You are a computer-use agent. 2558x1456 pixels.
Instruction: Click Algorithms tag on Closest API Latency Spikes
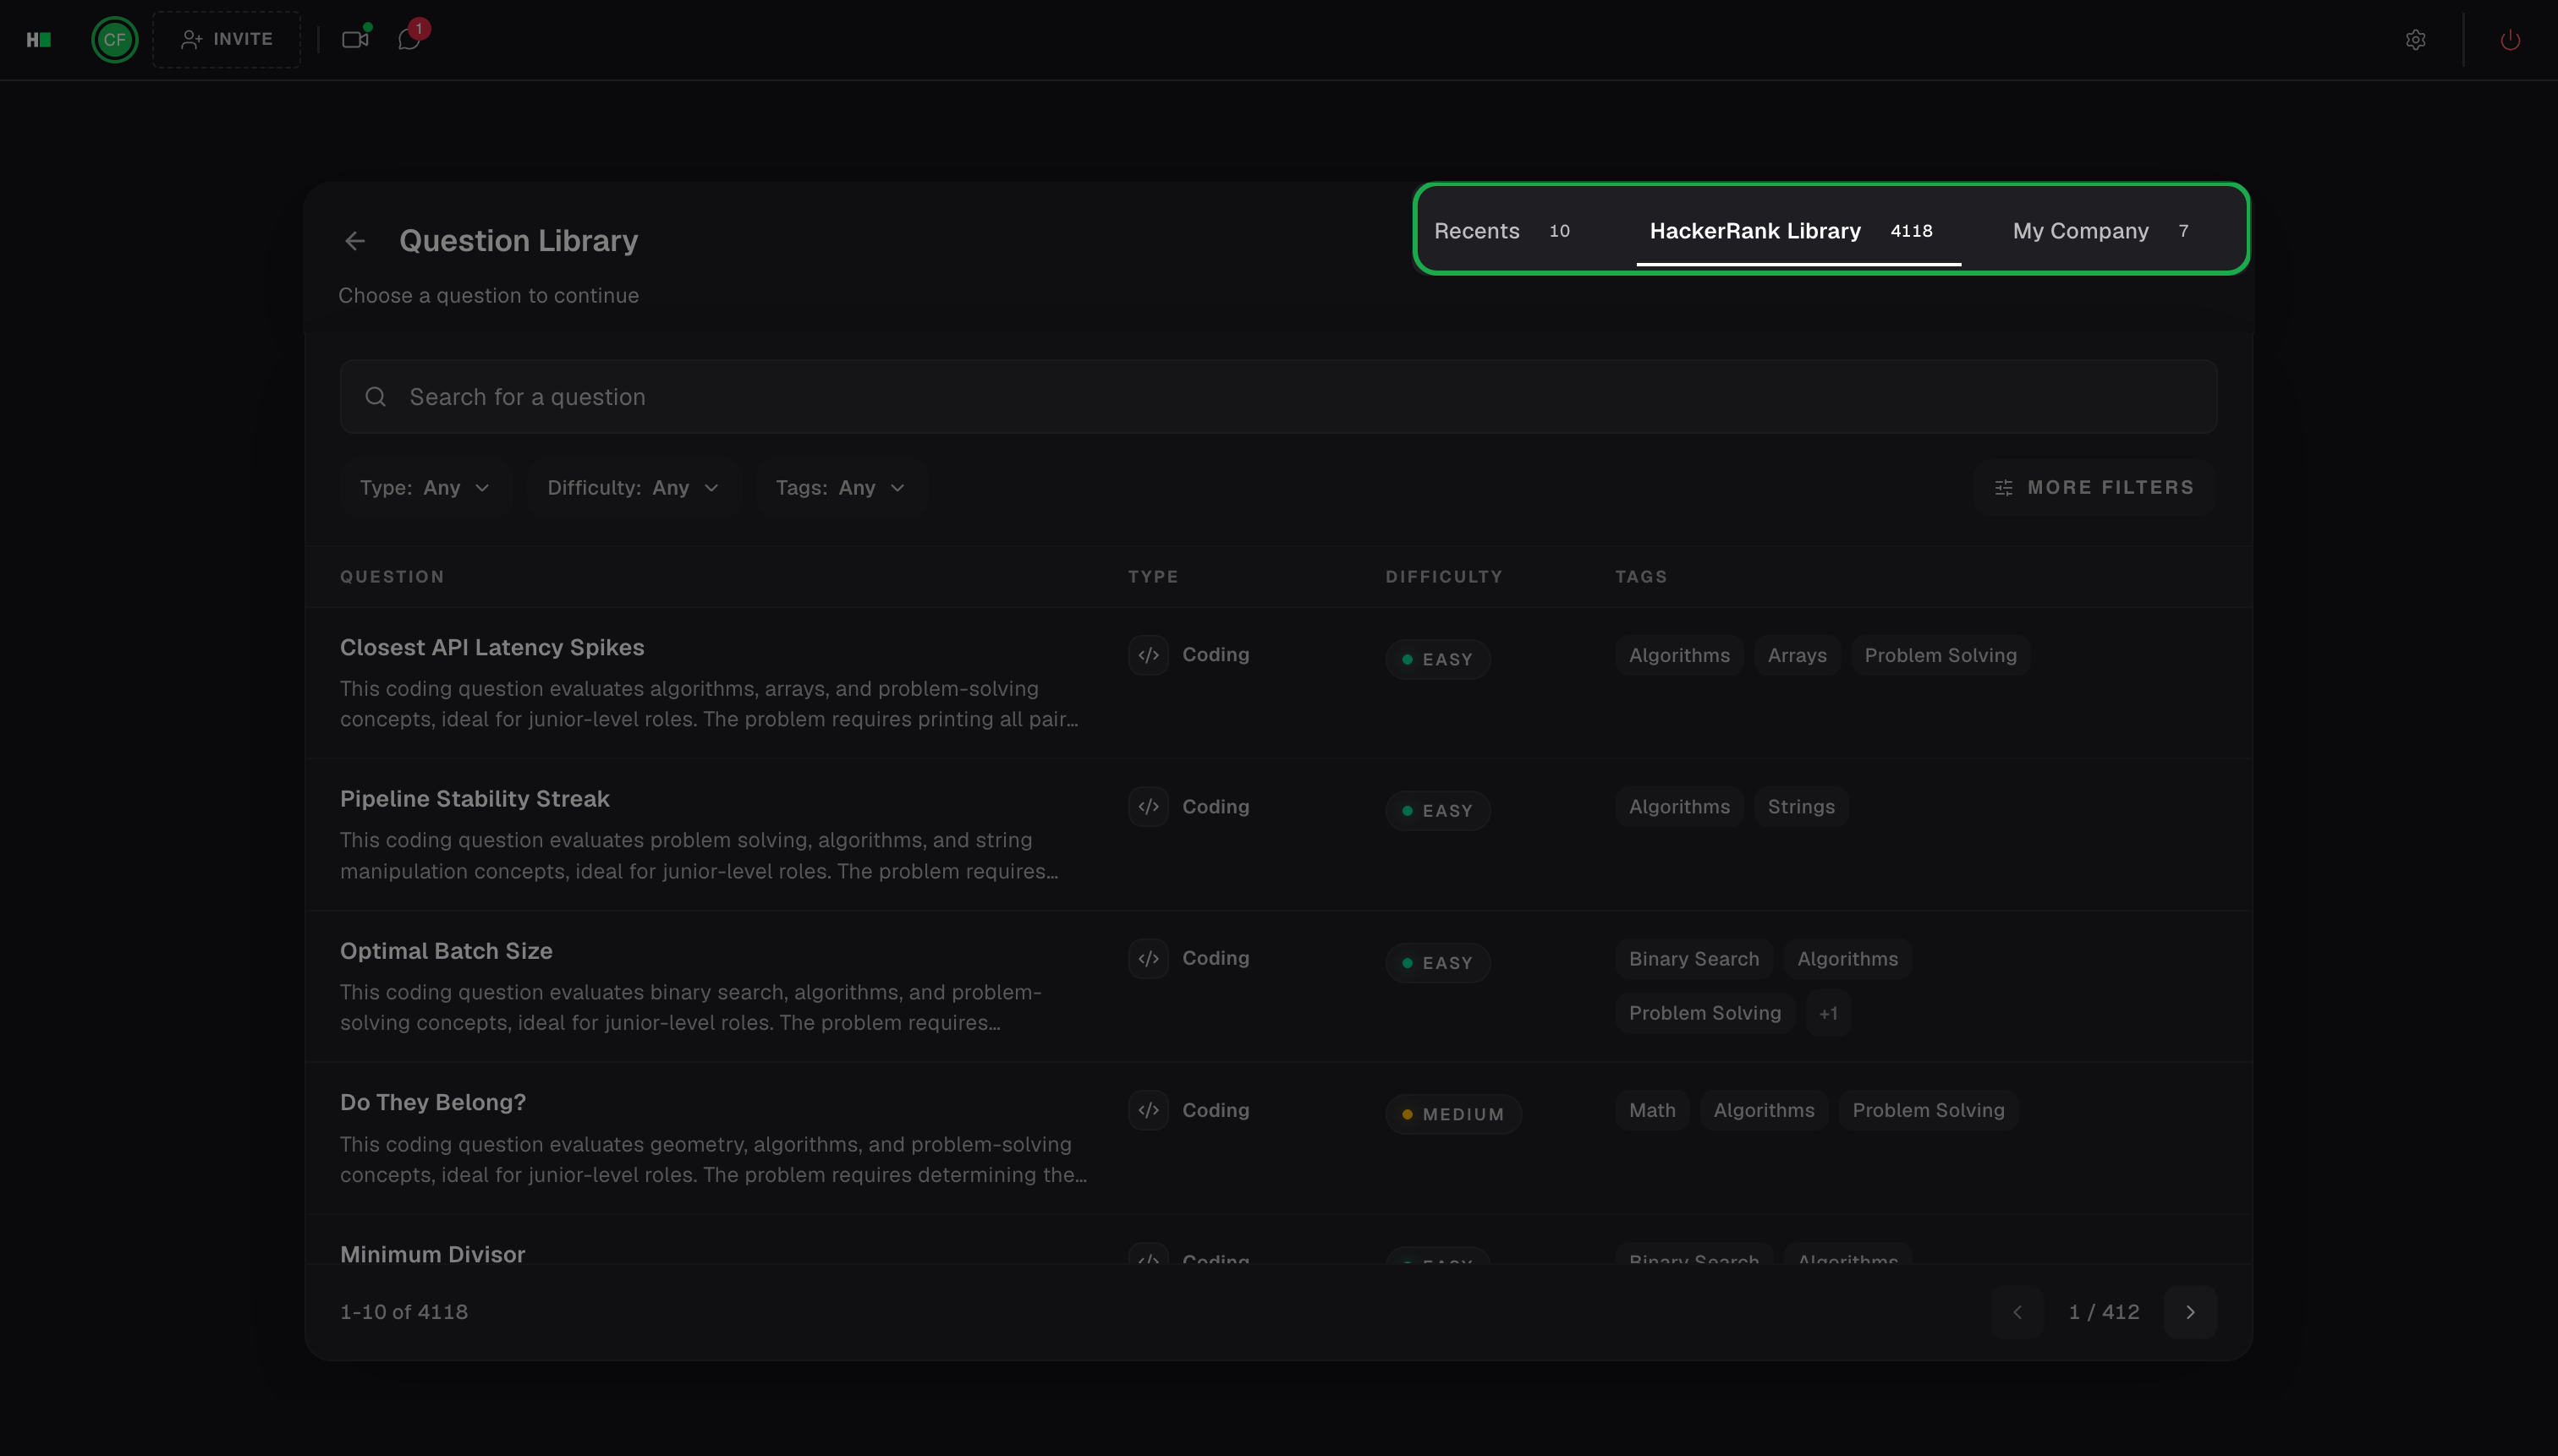[1678, 656]
